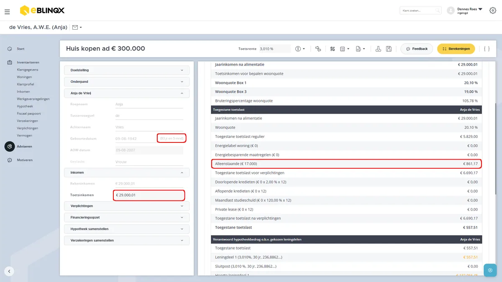502x282 pixels.
Task: Expand the Doelstelling section
Action: coord(127,70)
